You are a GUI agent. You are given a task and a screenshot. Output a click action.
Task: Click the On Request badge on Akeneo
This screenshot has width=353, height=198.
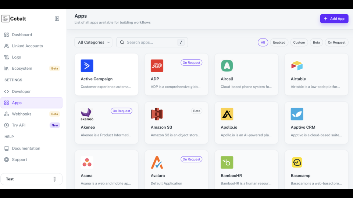[x=121, y=111]
